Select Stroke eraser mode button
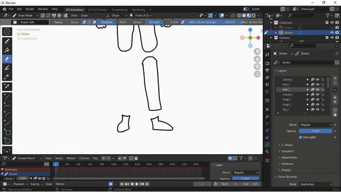 click(x=137, y=22)
